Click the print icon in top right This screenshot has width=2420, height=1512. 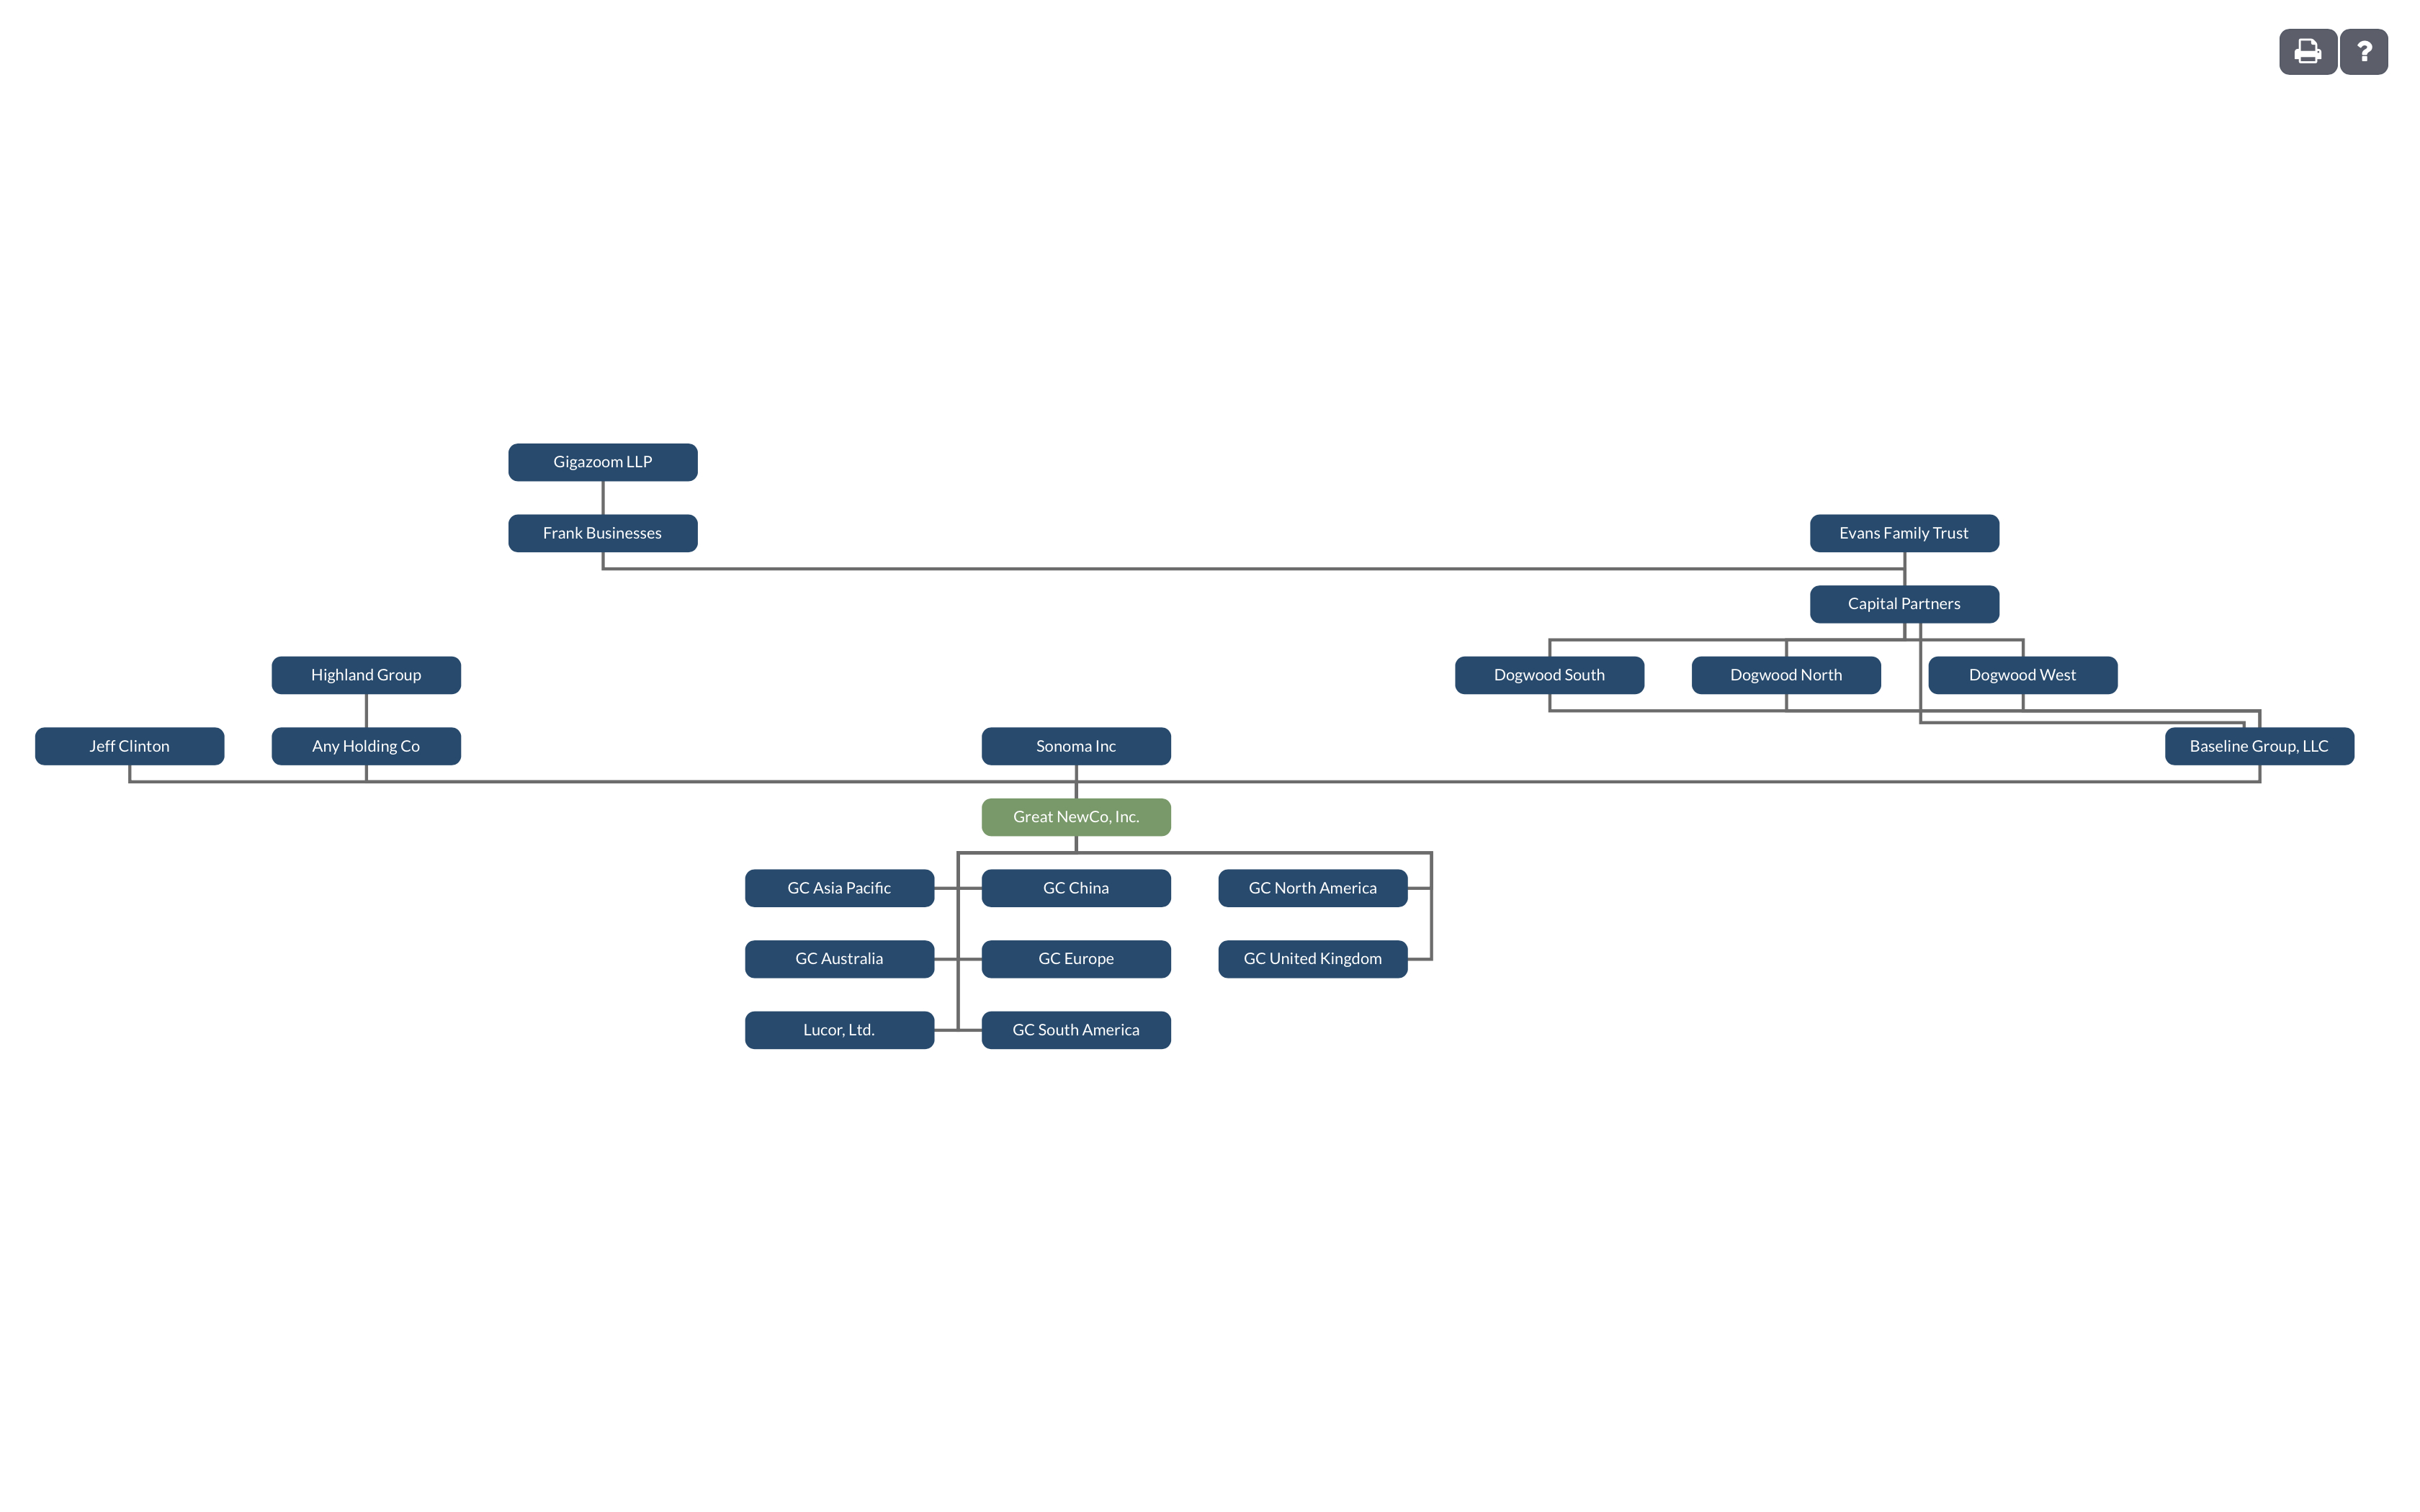[x=2305, y=50]
